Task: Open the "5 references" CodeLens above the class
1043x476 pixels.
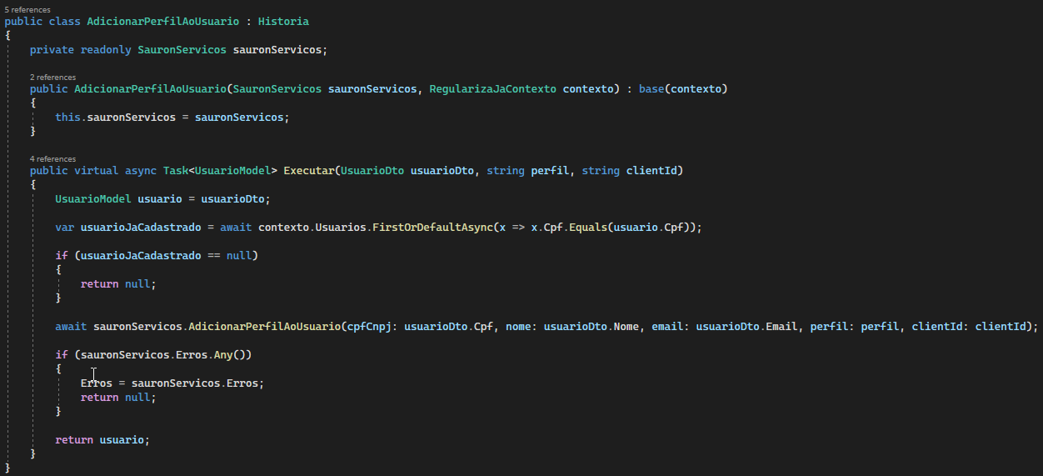Action: (27, 10)
